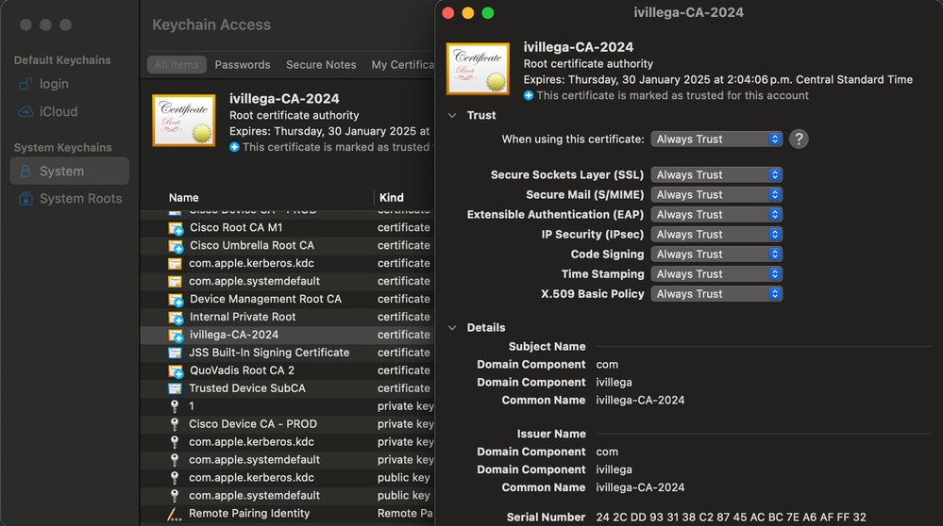The width and height of the screenshot is (943, 526).
Task: Click the certificate image in ivillega-CA-2024 window
Action: (479, 69)
